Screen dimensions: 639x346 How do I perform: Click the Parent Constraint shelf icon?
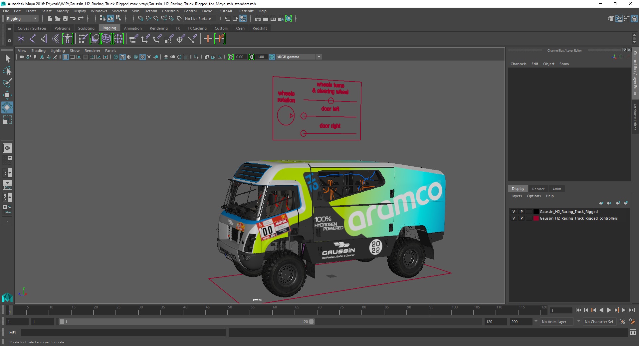click(134, 39)
